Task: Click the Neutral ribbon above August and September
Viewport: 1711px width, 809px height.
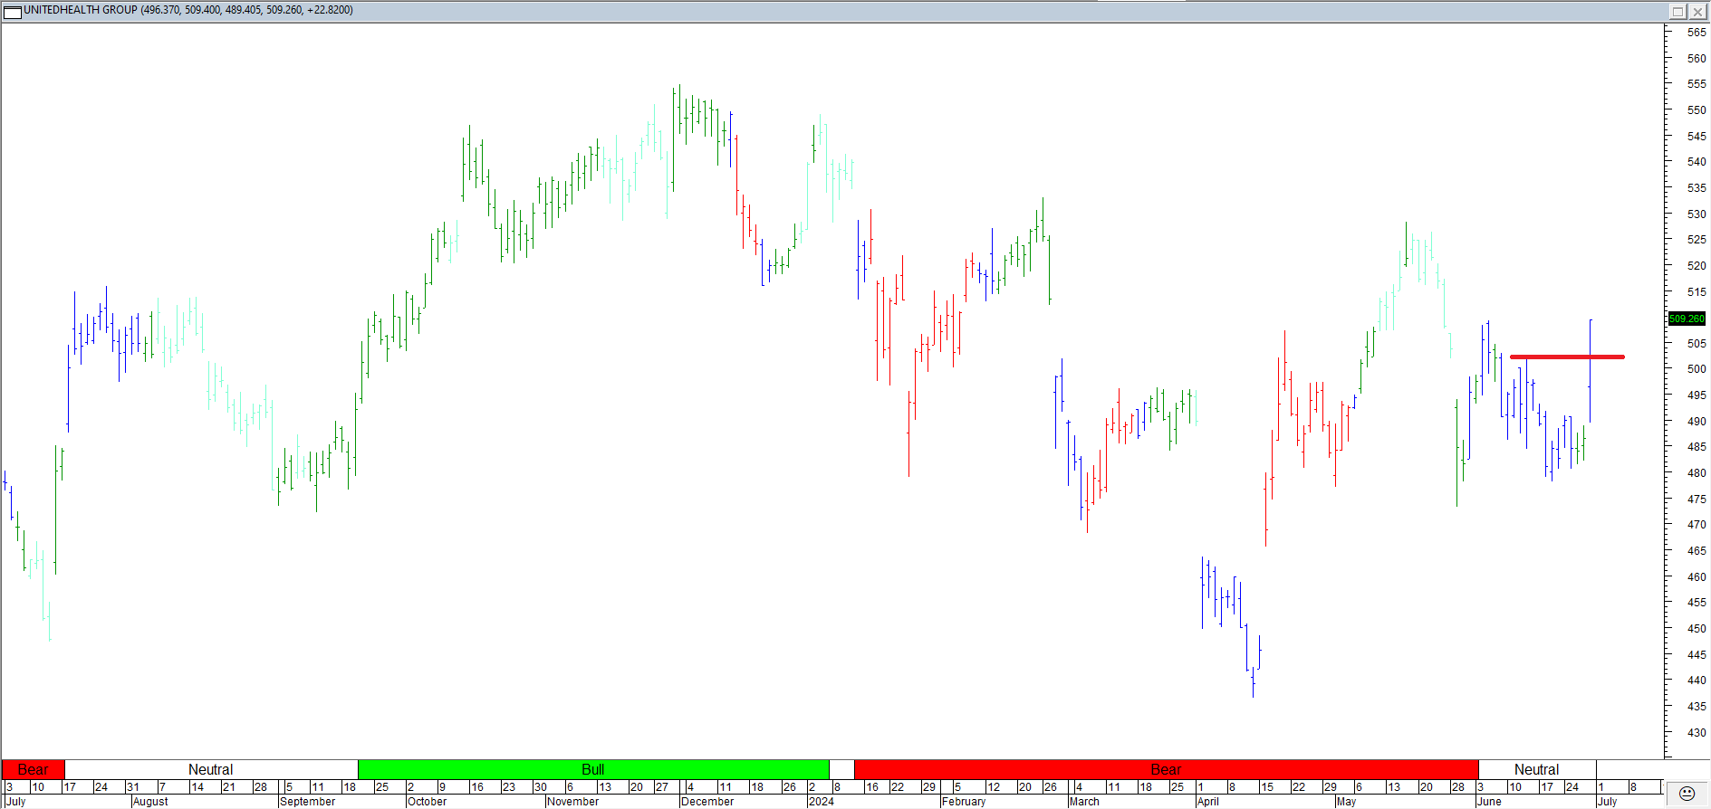Action: coord(211,769)
